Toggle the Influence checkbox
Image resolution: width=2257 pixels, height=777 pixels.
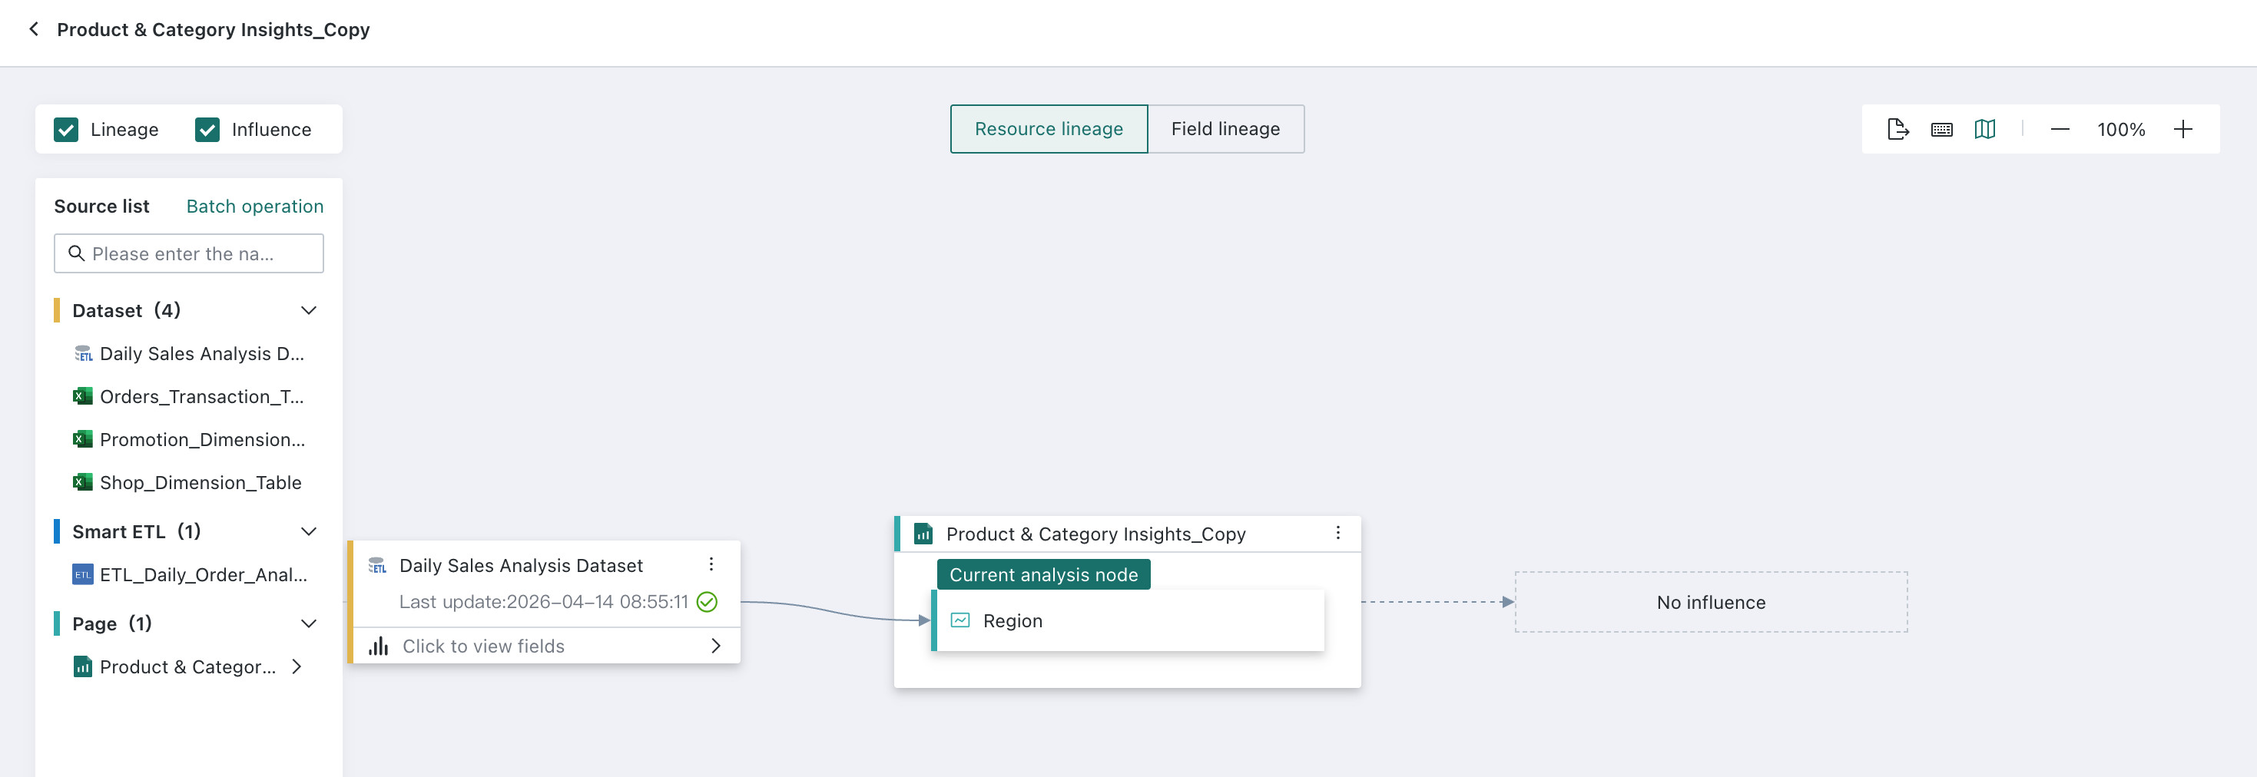point(207,130)
